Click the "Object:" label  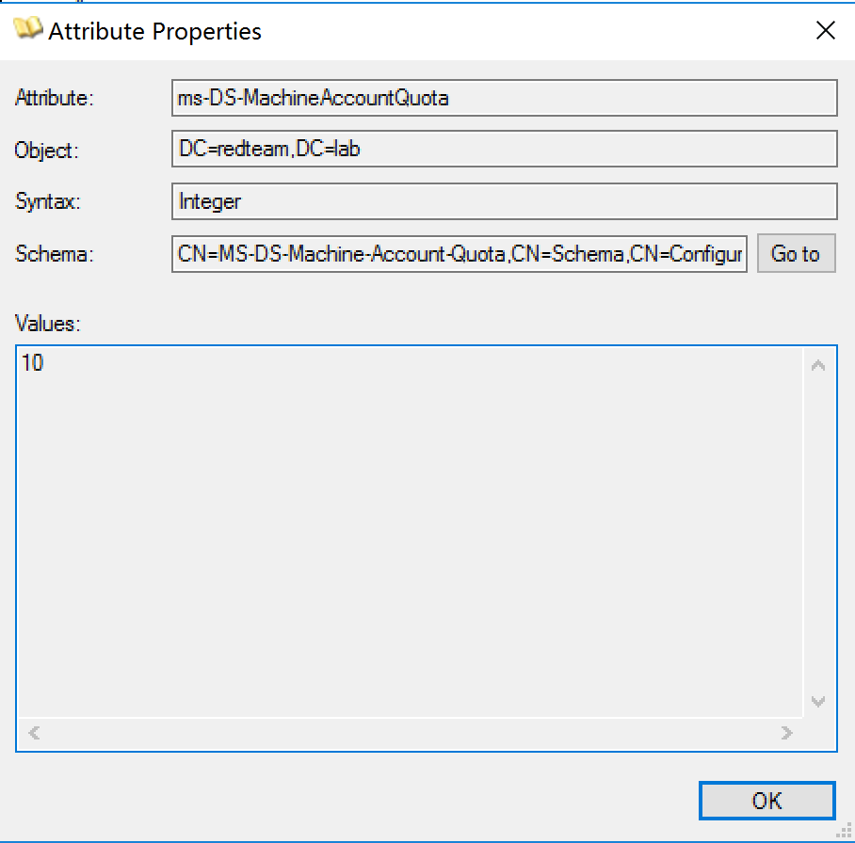coord(47,150)
